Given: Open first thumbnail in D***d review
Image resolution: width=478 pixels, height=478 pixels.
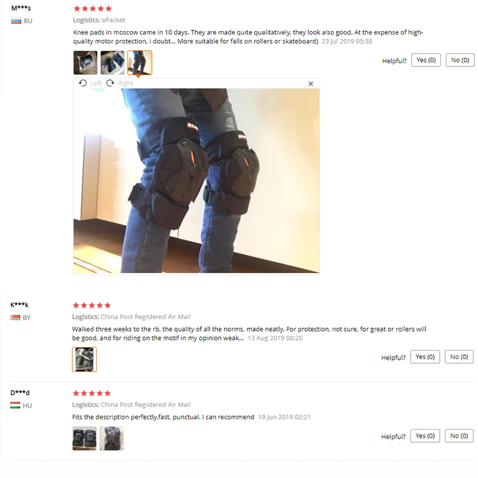Looking at the screenshot, I should (84, 439).
